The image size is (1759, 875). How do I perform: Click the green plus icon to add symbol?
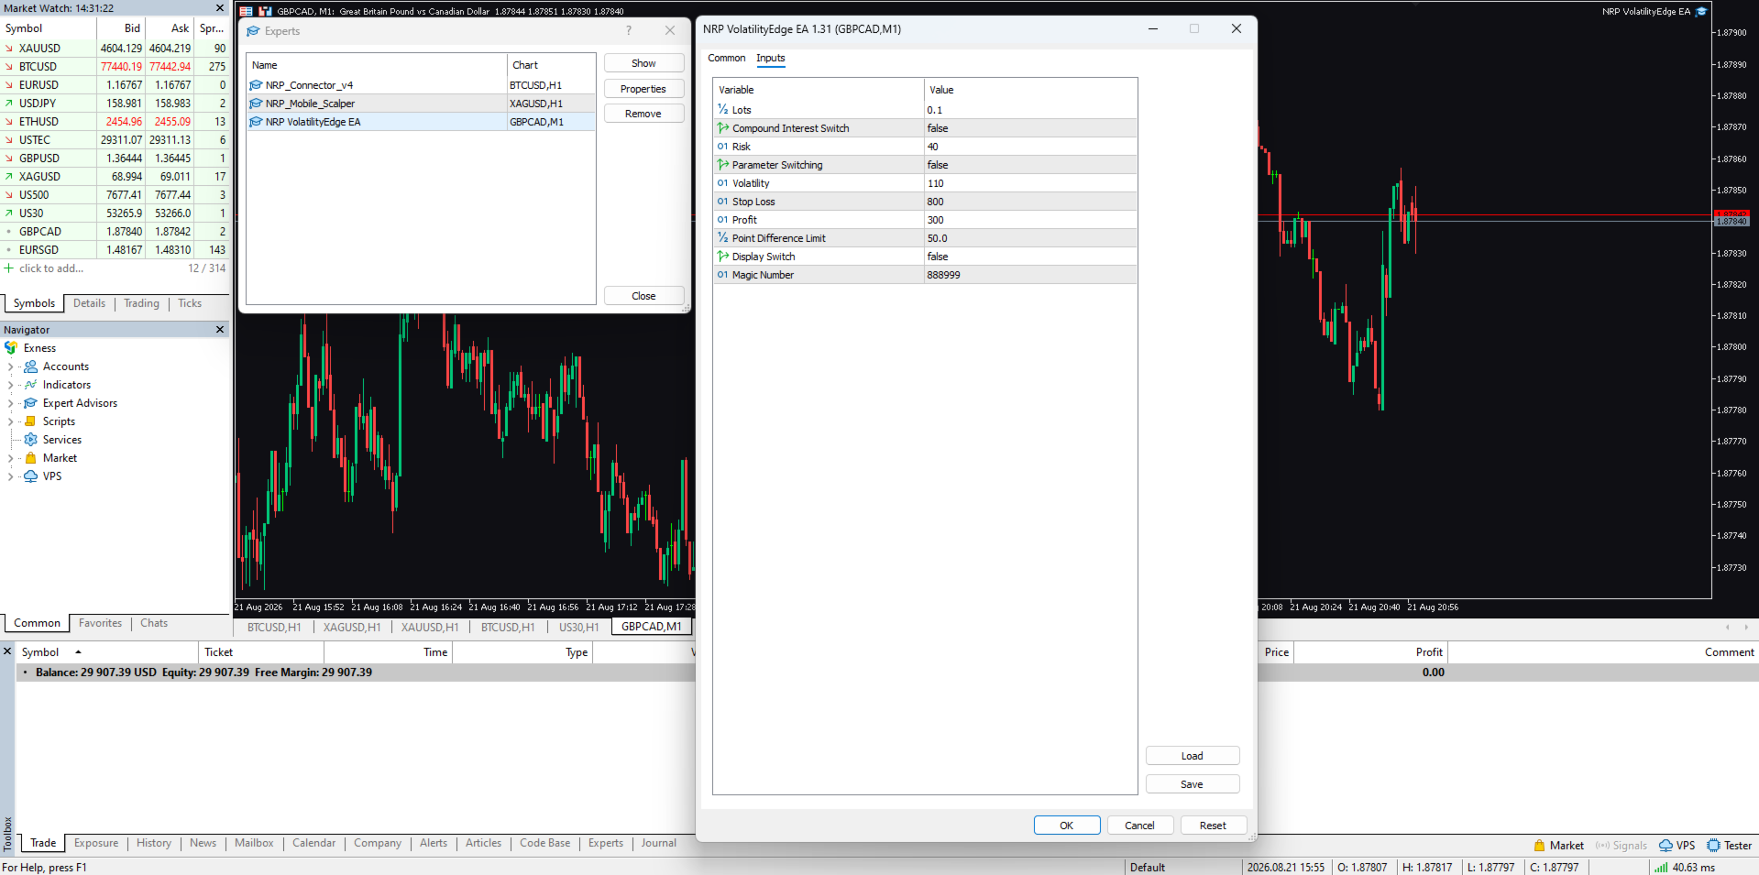(9, 268)
